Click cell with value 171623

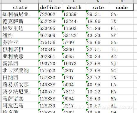click(50, 70)
